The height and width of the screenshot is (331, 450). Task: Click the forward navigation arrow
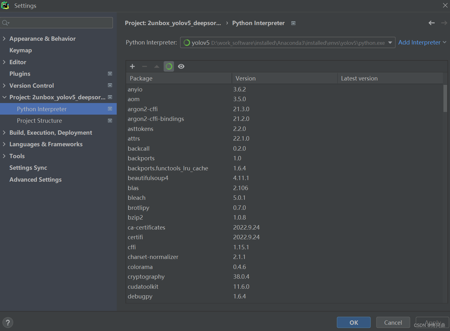pyautogui.click(x=444, y=23)
